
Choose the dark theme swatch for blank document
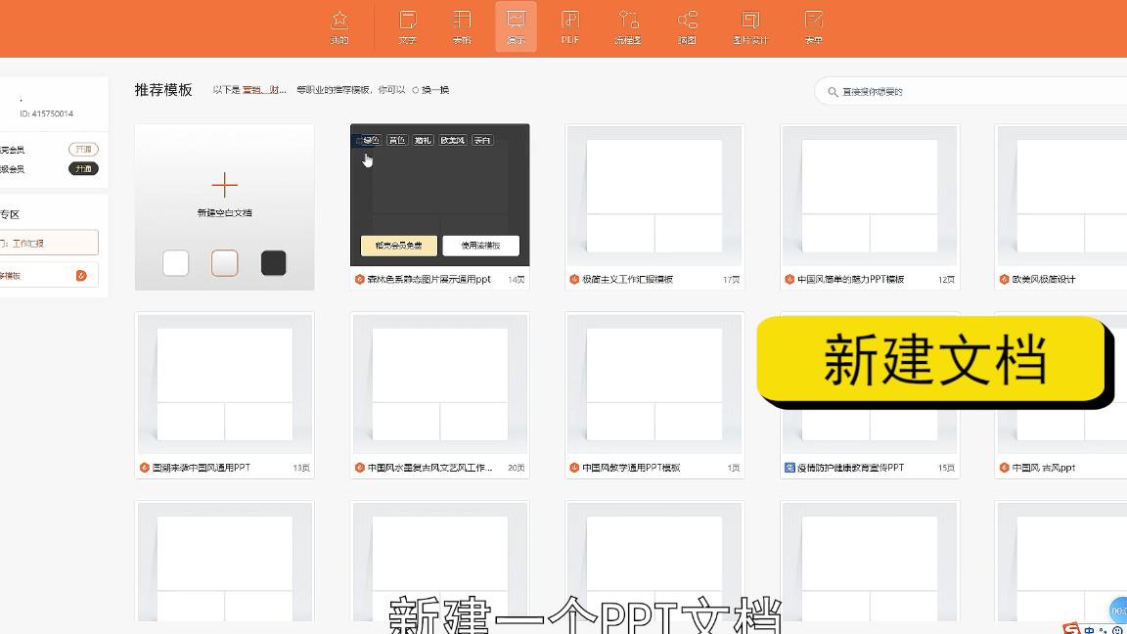pos(273,263)
